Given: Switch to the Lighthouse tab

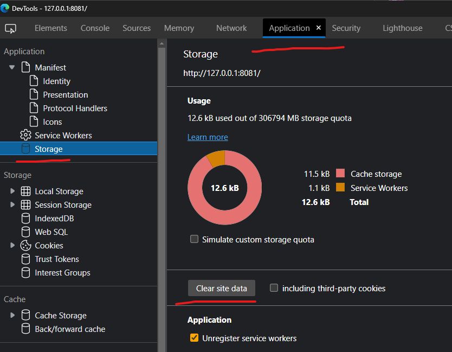Looking at the screenshot, I should pos(403,28).
